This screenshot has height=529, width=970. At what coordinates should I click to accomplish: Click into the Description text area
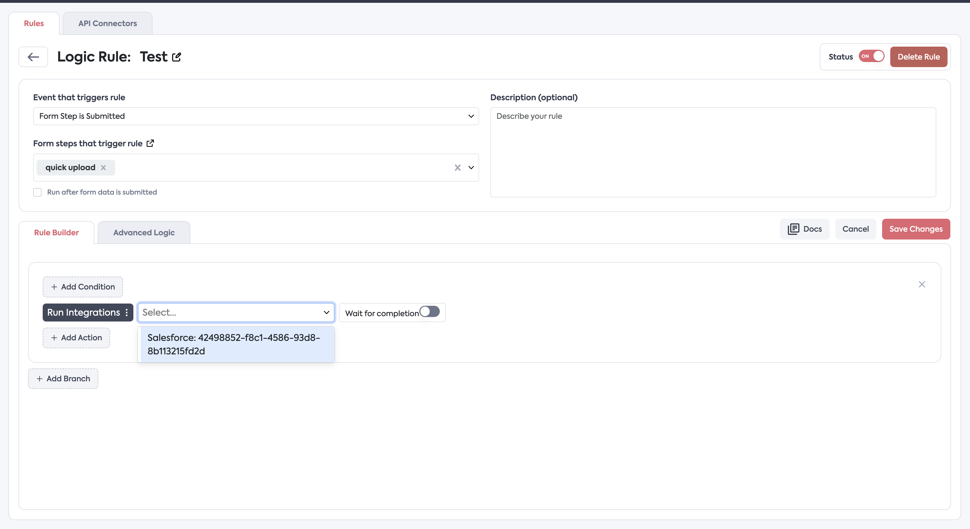point(712,152)
